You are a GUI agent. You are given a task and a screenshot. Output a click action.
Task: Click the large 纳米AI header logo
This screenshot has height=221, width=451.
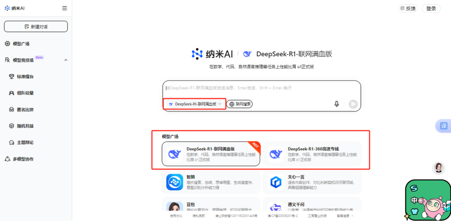point(212,54)
